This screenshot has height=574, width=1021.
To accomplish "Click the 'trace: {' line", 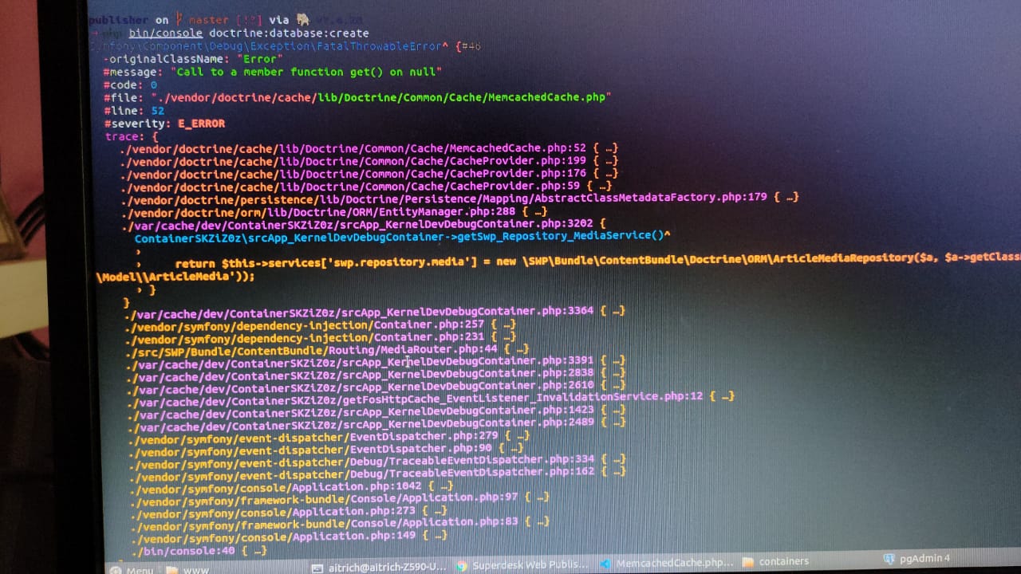I will point(132,136).
